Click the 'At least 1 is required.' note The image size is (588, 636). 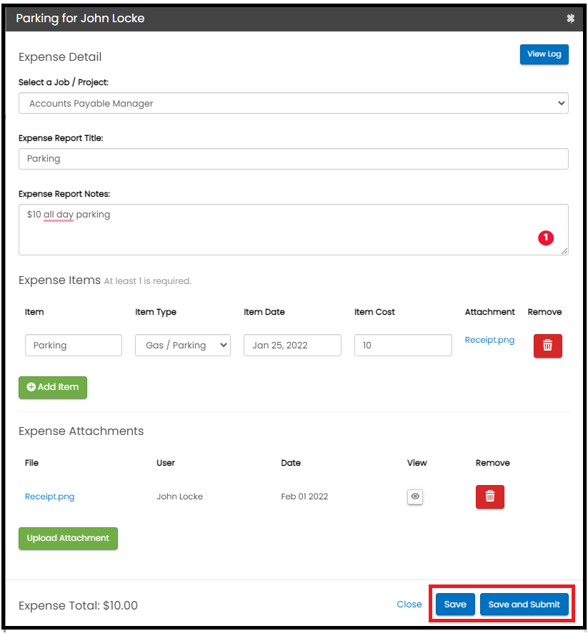pos(147,281)
